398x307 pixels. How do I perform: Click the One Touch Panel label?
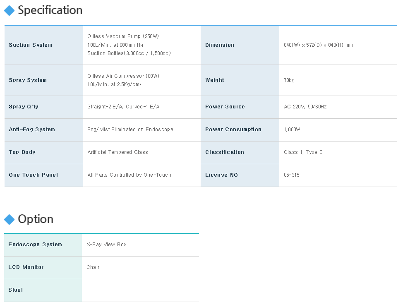tap(33, 175)
